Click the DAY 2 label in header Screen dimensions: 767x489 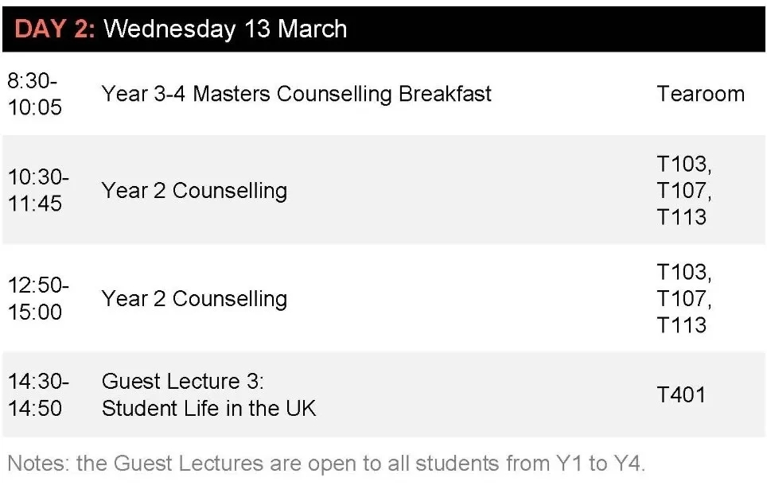(54, 29)
